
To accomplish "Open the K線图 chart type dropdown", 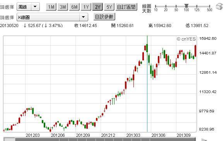I will 52,17.
